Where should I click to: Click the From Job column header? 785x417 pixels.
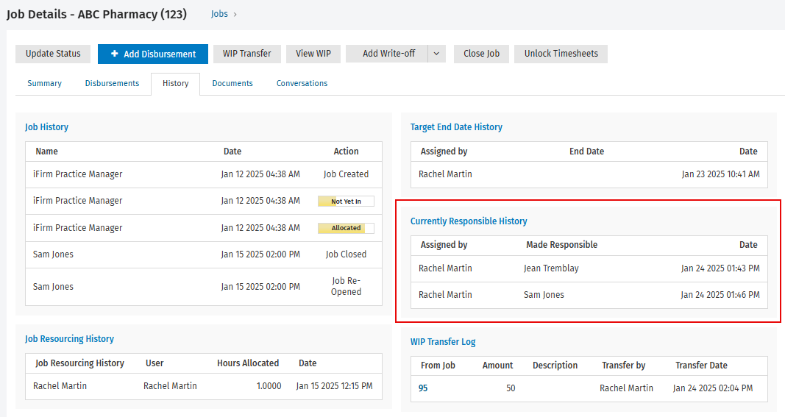click(x=438, y=366)
